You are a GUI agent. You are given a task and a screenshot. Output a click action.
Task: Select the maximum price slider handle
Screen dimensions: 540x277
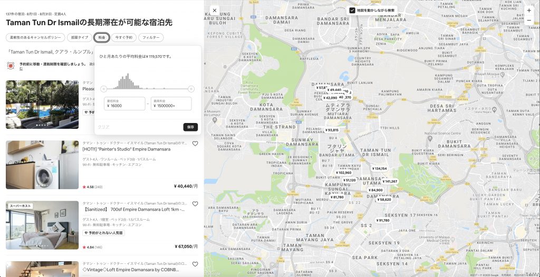point(191,89)
